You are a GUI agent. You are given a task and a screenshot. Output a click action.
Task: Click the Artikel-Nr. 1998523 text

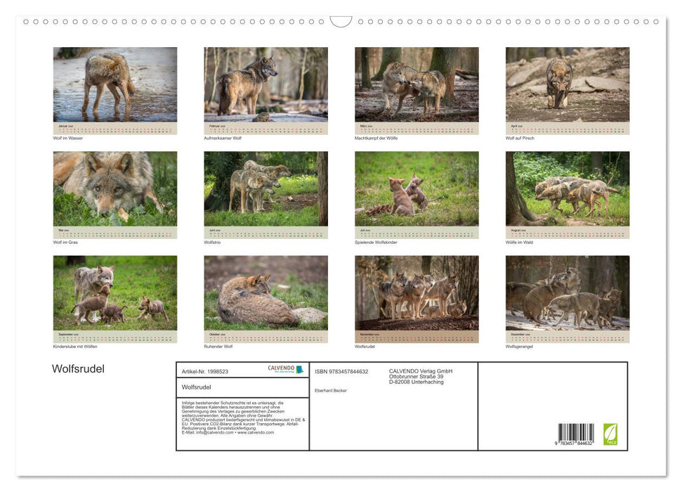point(205,370)
